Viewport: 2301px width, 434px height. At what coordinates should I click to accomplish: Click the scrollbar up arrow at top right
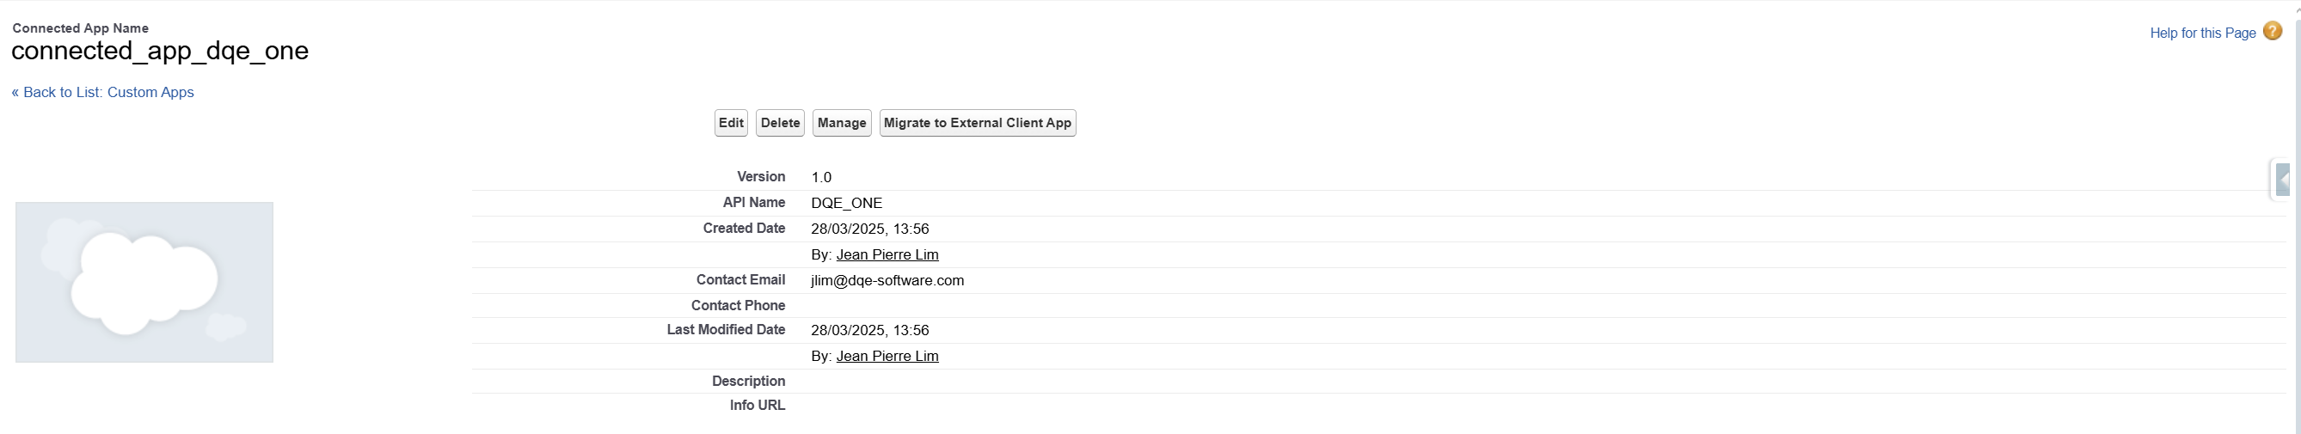point(2297,7)
